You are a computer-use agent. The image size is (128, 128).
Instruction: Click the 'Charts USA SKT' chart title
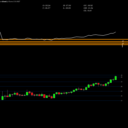pos(14,2)
